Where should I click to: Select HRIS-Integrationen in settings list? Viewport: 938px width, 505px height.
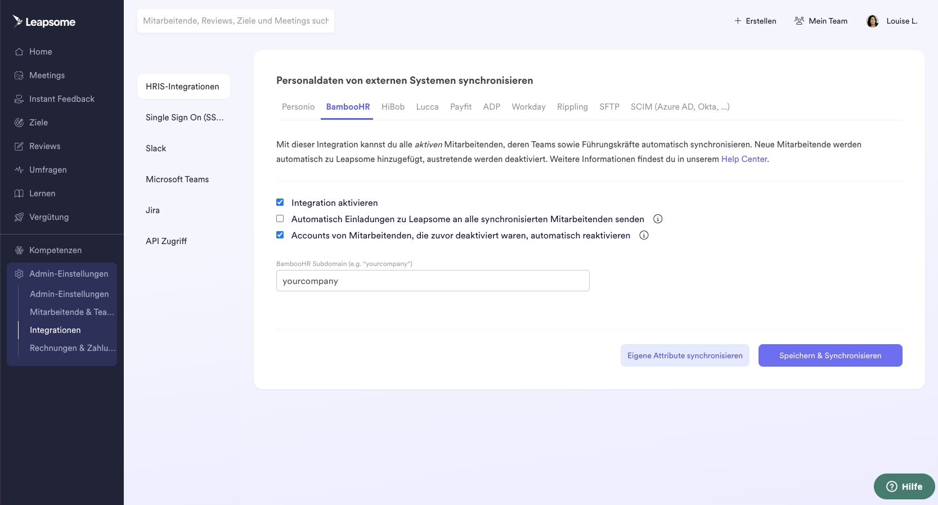(x=183, y=87)
